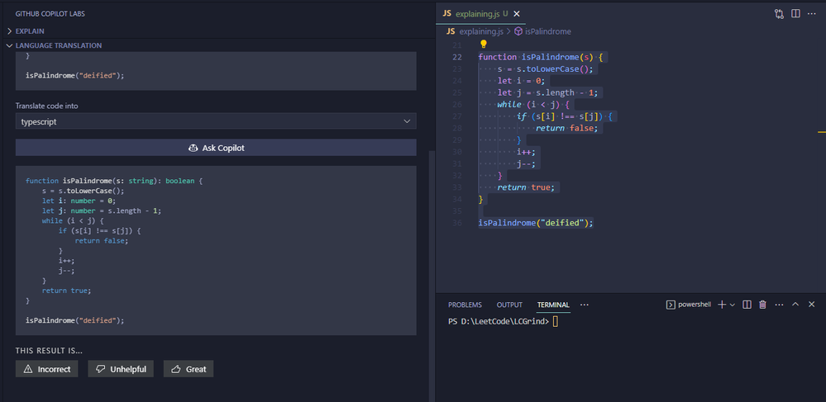Click the powershell terminal shell icon
The image size is (826, 402).
[671, 305]
